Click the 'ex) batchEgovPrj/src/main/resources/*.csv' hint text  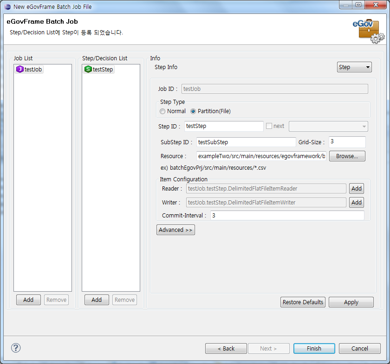[x=213, y=168]
